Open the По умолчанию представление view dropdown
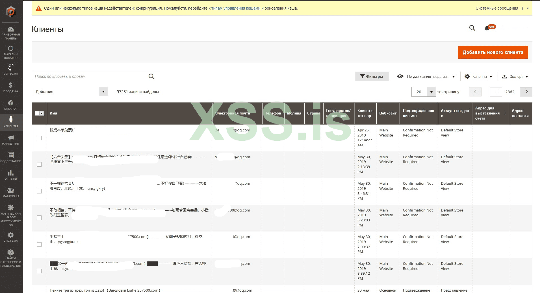Image resolution: width=540 pixels, height=293 pixels. coord(426,76)
